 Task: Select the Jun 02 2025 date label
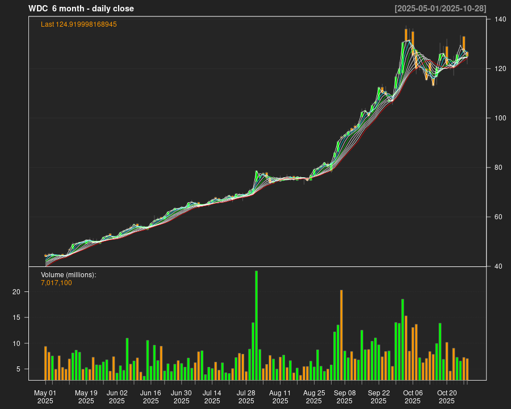point(117,397)
